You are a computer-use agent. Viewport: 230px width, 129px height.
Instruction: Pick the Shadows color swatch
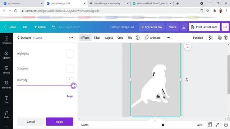tap(70, 68)
